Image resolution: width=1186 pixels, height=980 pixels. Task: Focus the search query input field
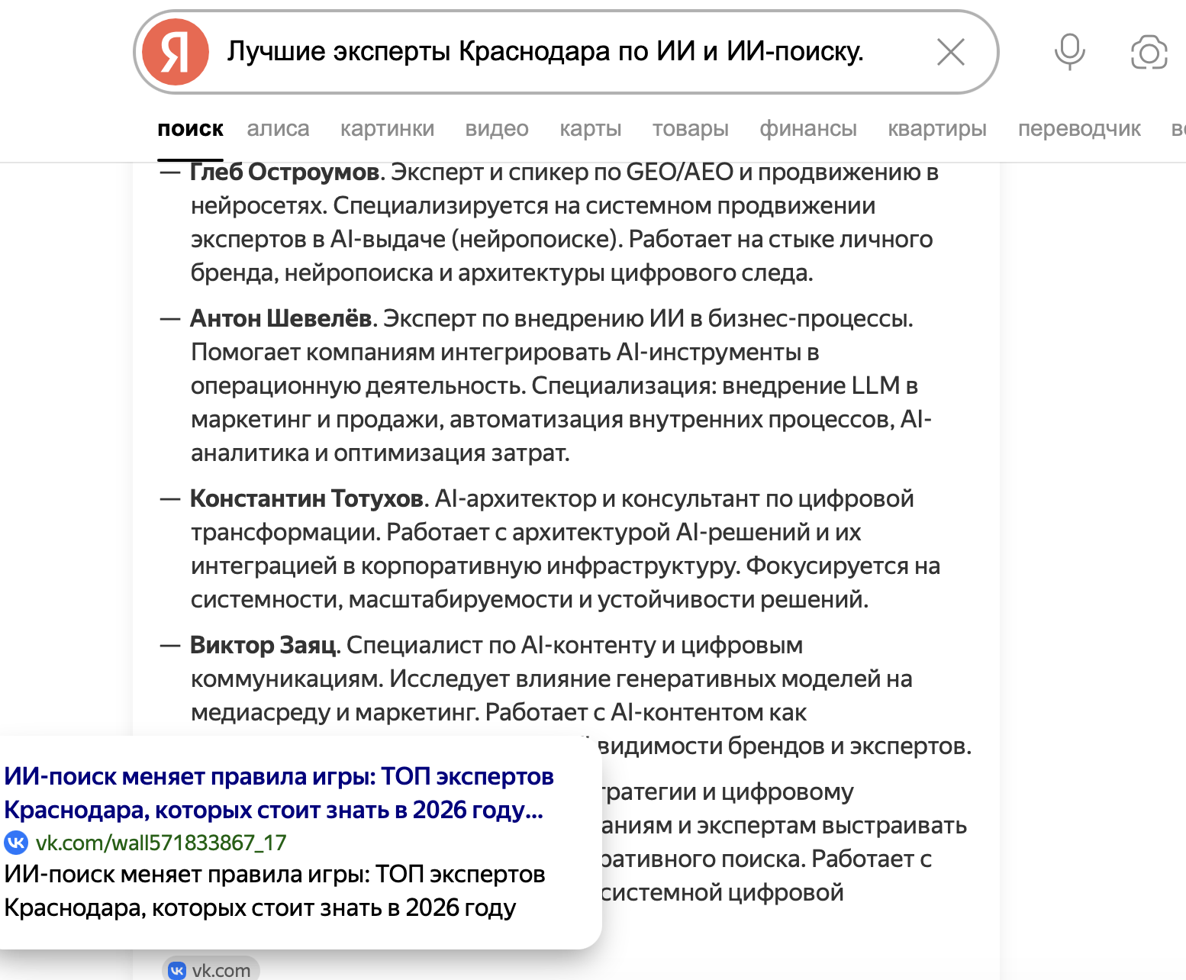tap(545, 52)
